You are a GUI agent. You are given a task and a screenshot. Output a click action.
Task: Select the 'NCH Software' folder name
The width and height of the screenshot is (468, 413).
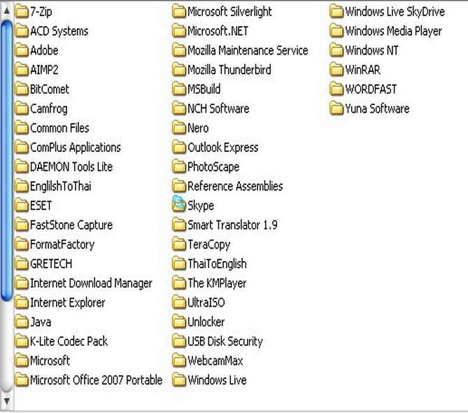[x=218, y=108]
